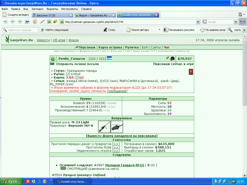Click the Google search engine icon

pyautogui.click(x=205, y=22)
